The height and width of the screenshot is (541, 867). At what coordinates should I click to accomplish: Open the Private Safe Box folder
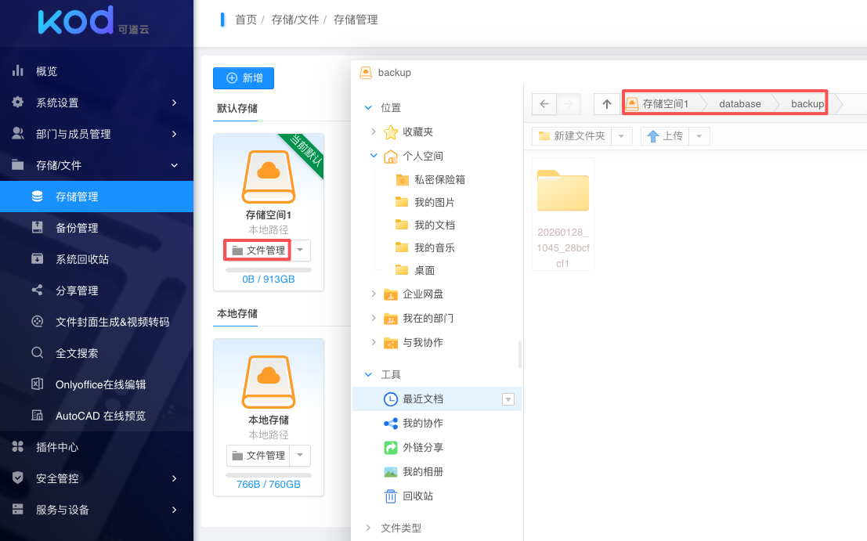pyautogui.click(x=439, y=179)
